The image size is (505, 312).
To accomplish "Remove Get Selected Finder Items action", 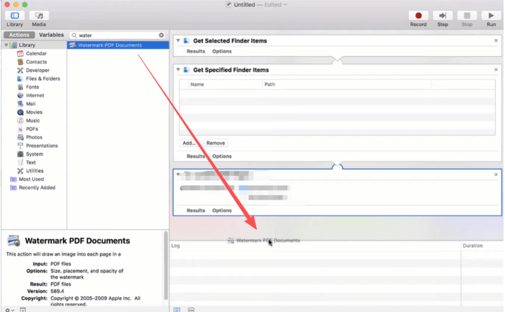I will (x=496, y=40).
